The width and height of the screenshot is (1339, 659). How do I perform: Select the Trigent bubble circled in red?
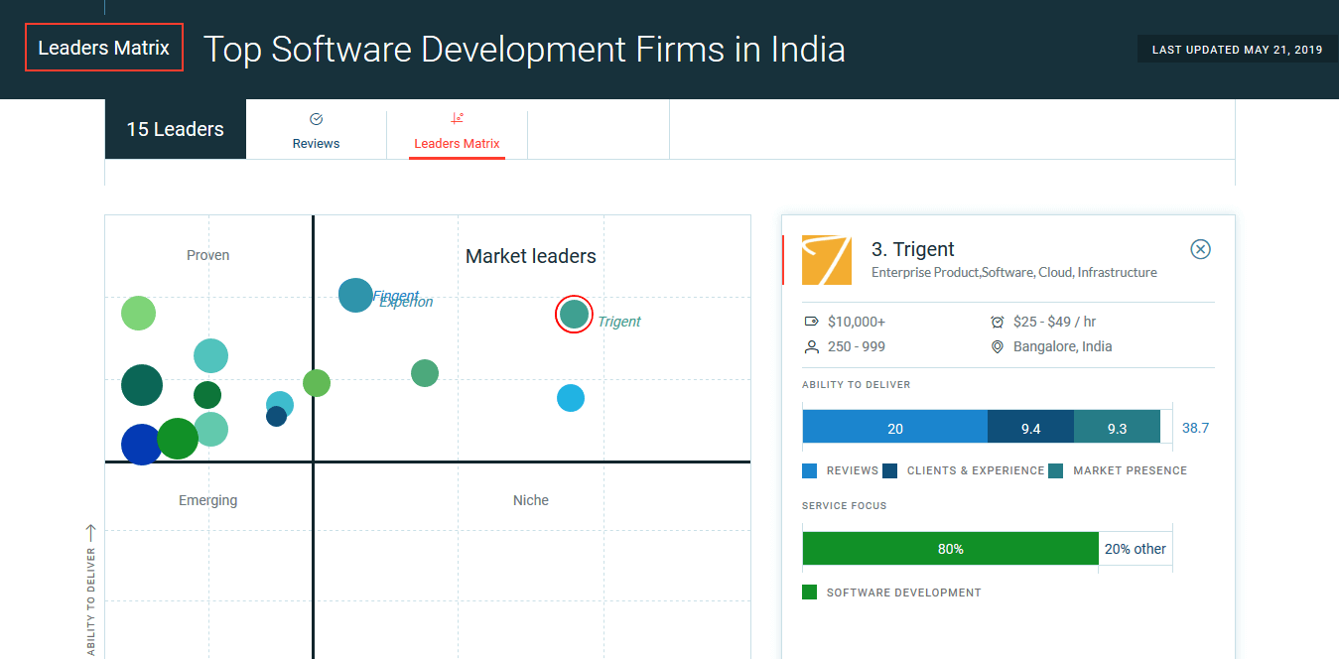coord(574,314)
